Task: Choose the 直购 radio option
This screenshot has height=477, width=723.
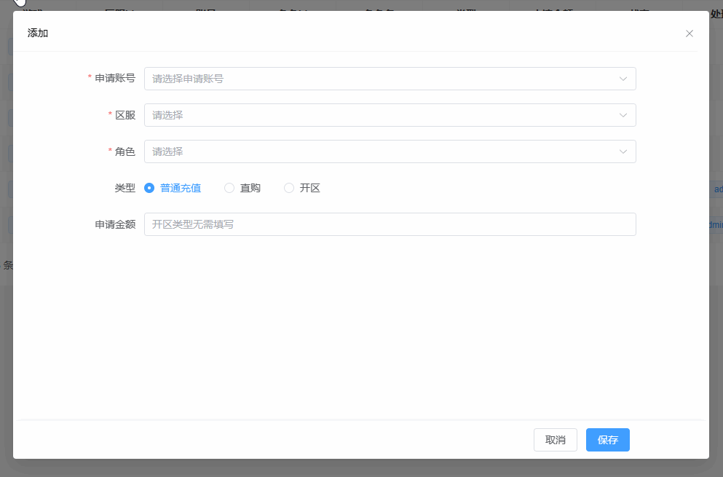Action: [x=242, y=188]
